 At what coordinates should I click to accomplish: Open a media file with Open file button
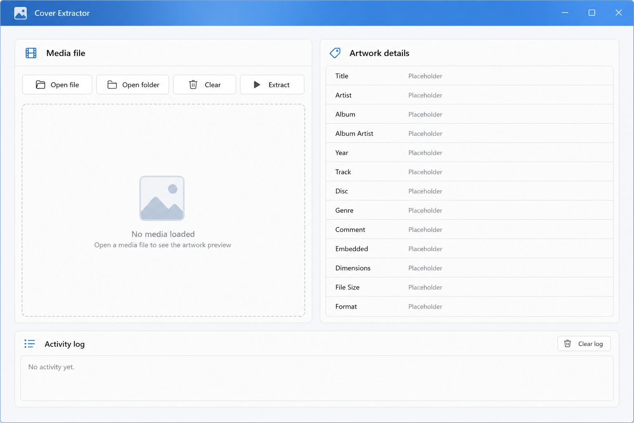(57, 85)
